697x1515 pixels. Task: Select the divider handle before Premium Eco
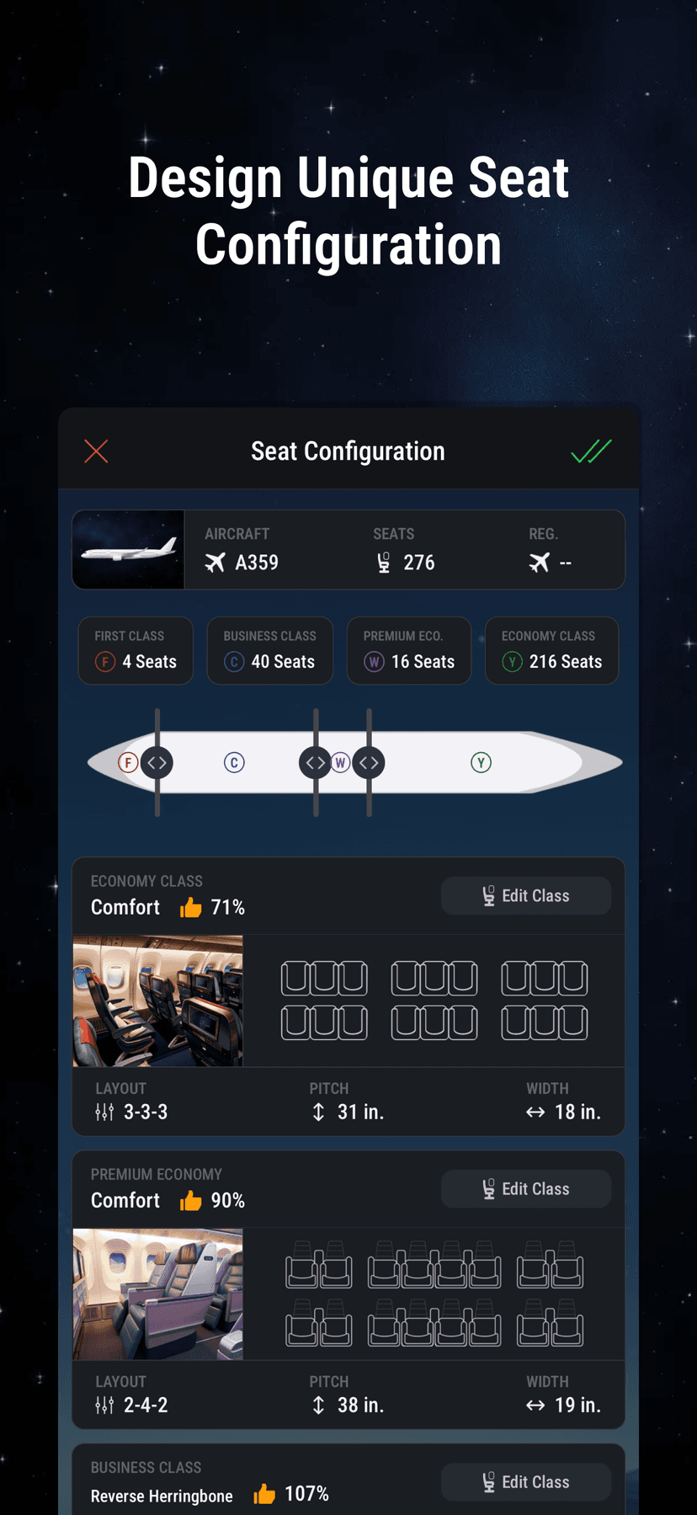(316, 762)
